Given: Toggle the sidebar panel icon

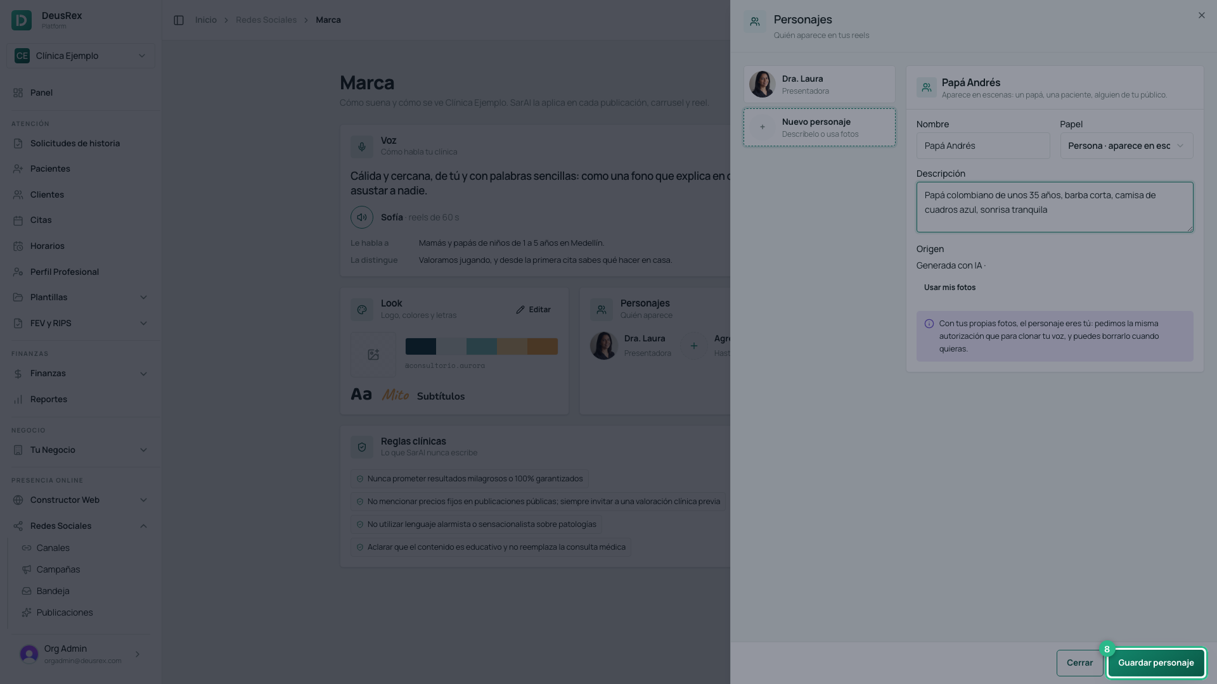Looking at the screenshot, I should coord(179,20).
